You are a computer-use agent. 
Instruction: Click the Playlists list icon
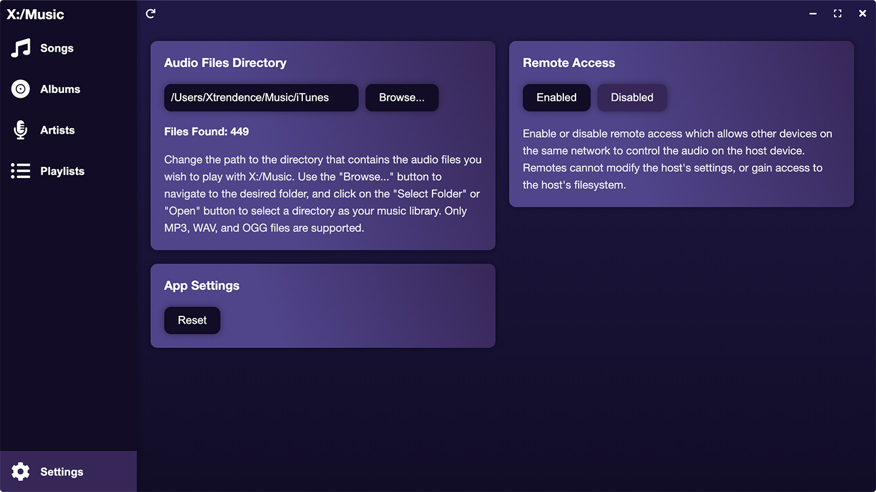pos(21,171)
